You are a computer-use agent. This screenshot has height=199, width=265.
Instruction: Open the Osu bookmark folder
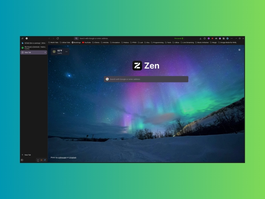[x=147, y=42]
